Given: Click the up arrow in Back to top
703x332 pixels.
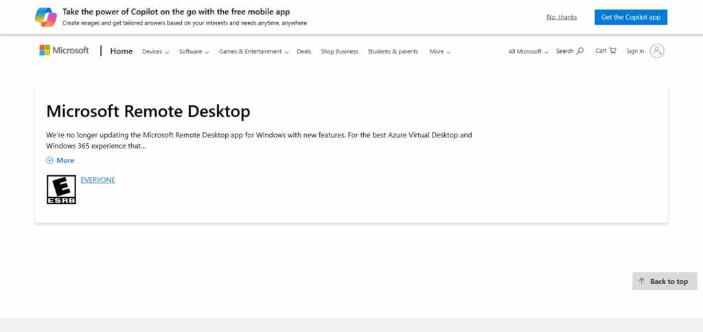Looking at the screenshot, I should (642, 281).
